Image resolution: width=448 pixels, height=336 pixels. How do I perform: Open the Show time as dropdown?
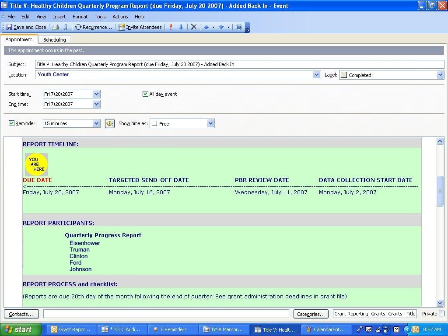click(211, 123)
